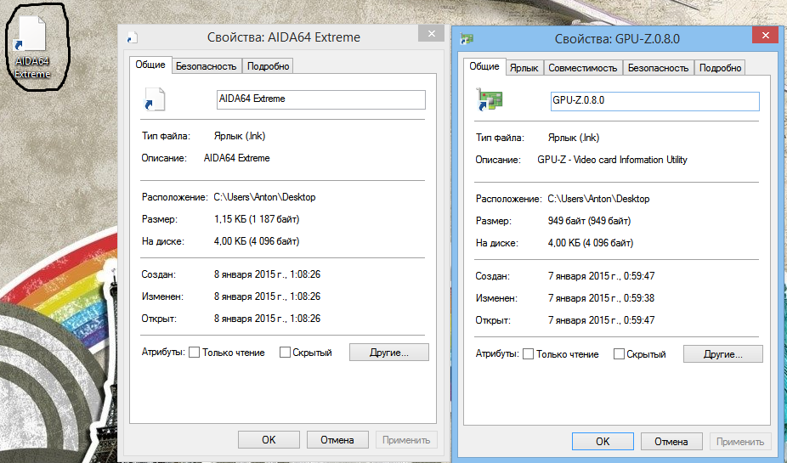Confirm with OK in GPU-Z properties window
This screenshot has height=463, width=787.
click(x=603, y=442)
